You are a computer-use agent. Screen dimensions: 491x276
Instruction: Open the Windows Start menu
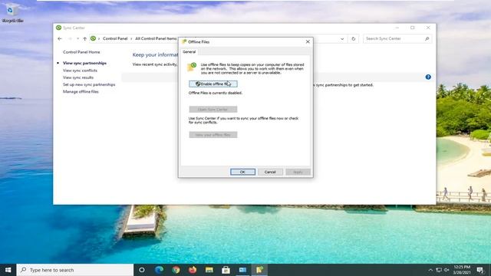tap(8, 270)
